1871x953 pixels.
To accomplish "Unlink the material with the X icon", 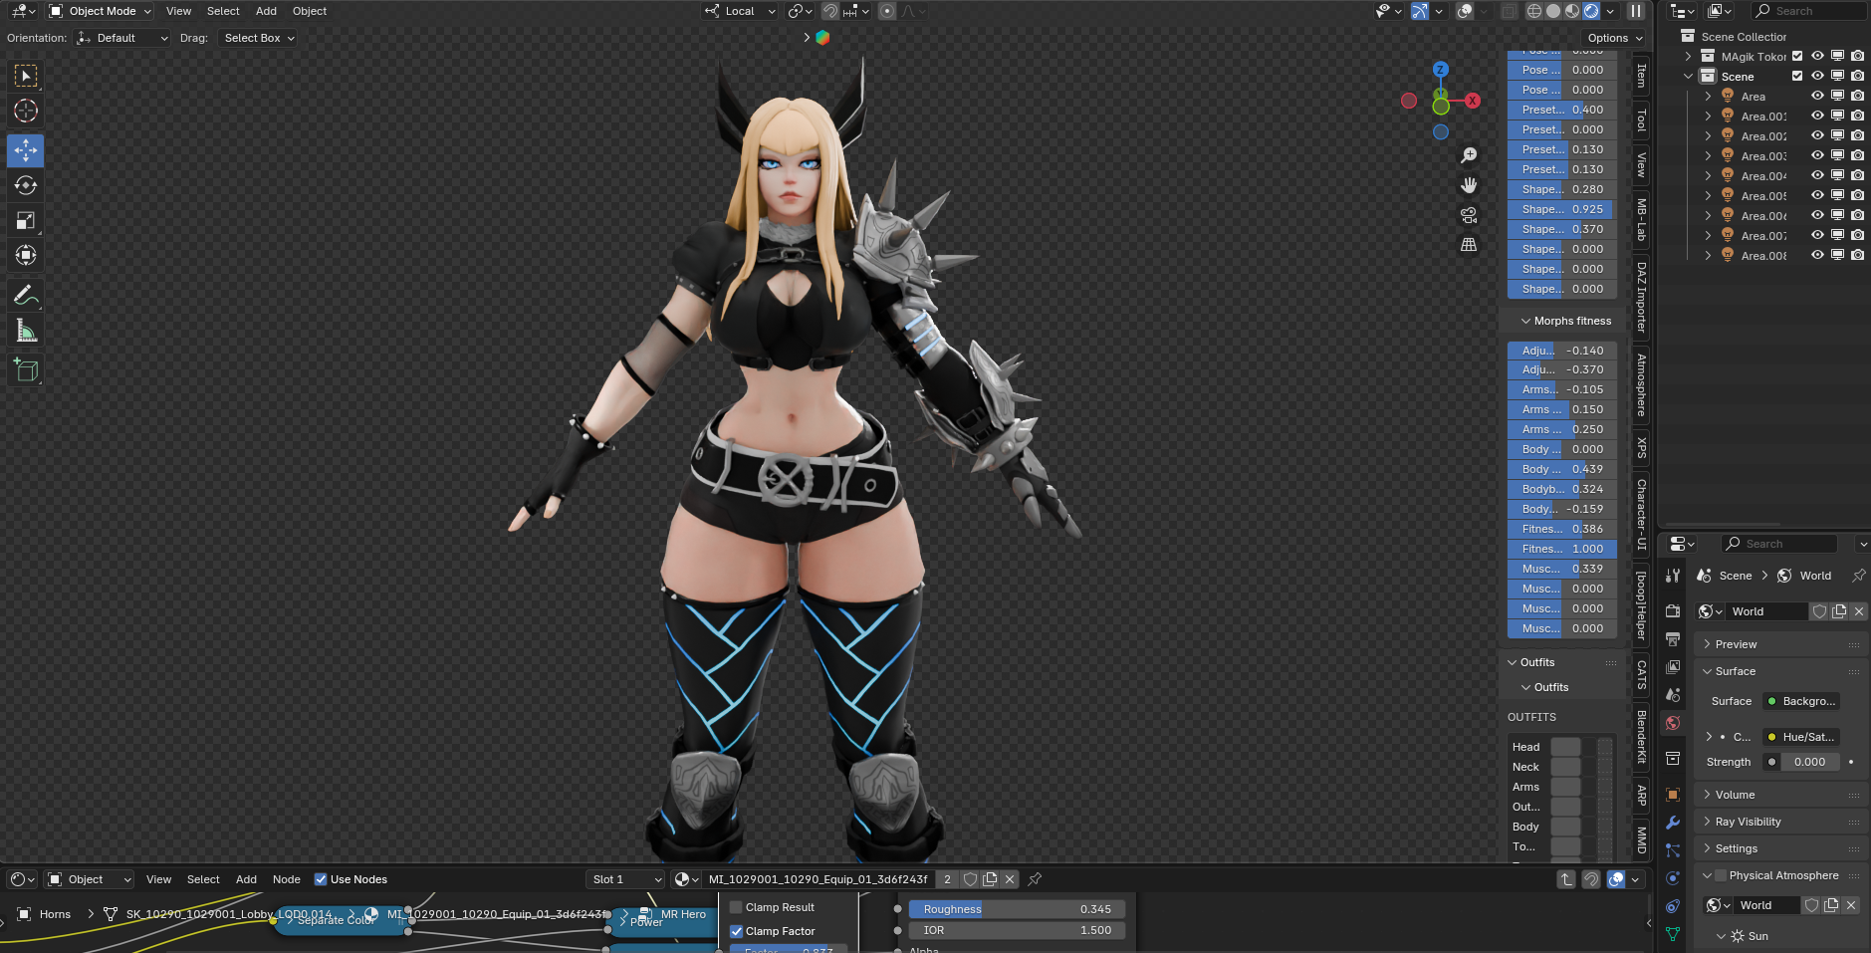I will click(x=1010, y=879).
